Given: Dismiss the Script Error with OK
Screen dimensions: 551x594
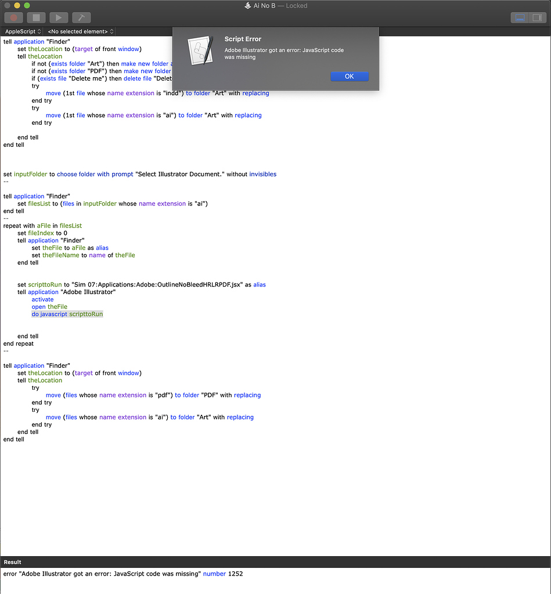Looking at the screenshot, I should (x=350, y=76).
